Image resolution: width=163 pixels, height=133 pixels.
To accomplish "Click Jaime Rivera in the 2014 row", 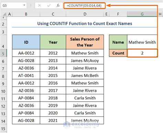I will coord(85,68).
